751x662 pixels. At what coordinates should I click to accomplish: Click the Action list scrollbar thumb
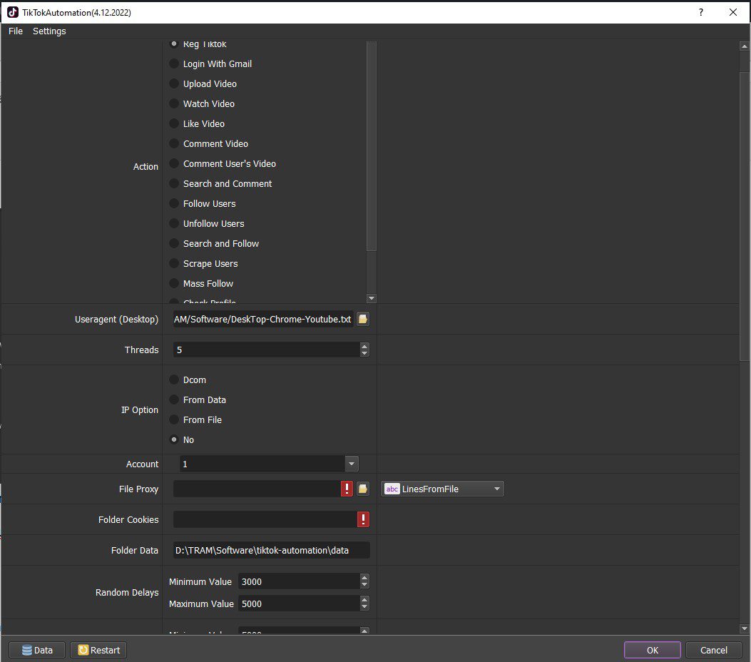(x=371, y=146)
